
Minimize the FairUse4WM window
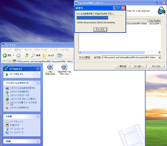156,3
